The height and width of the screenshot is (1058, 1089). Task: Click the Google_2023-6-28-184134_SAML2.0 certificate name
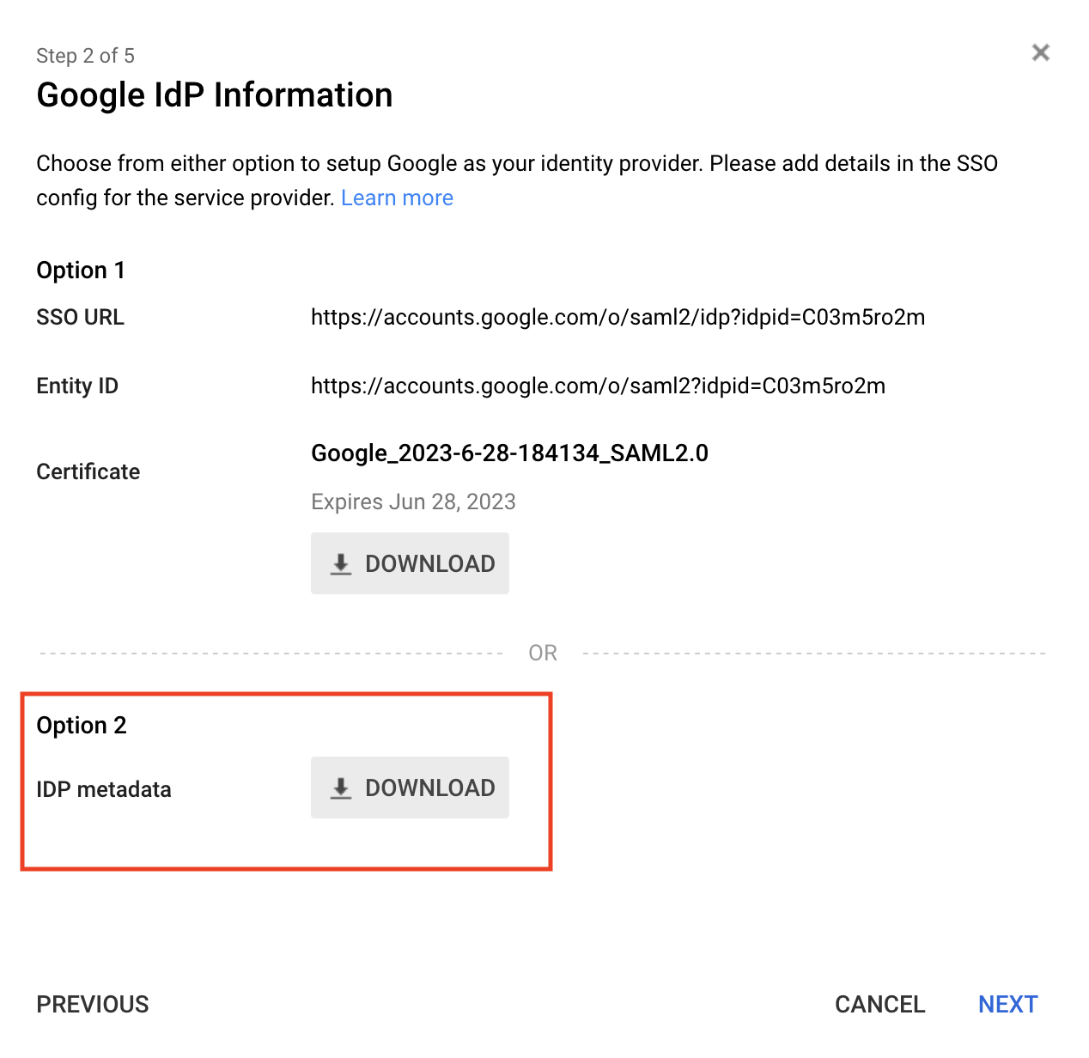pyautogui.click(x=509, y=453)
